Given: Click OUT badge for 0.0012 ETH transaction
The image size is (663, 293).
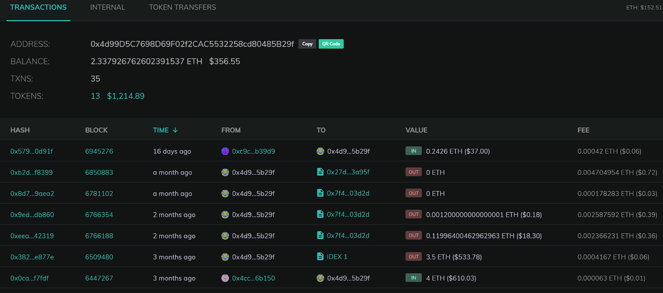Looking at the screenshot, I should (414, 214).
